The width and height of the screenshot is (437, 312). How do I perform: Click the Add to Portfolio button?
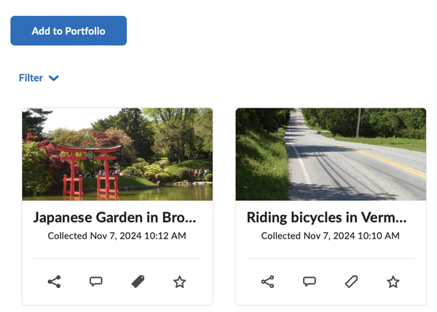click(x=68, y=31)
